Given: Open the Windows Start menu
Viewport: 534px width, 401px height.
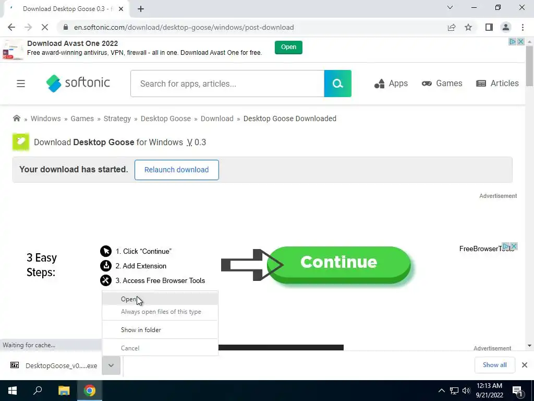Looking at the screenshot, I should [x=13, y=391].
